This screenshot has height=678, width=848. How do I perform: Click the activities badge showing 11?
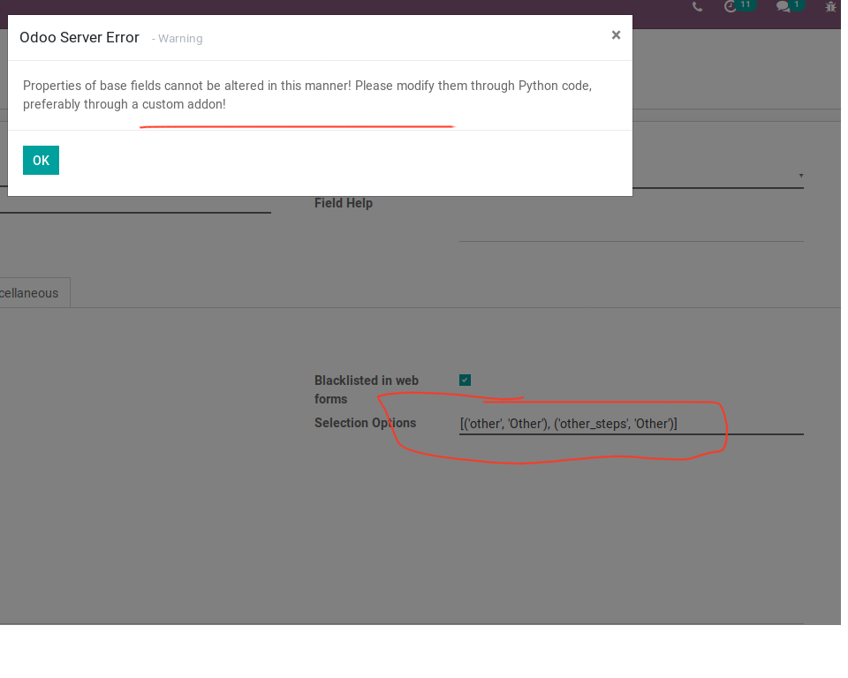coord(746,5)
